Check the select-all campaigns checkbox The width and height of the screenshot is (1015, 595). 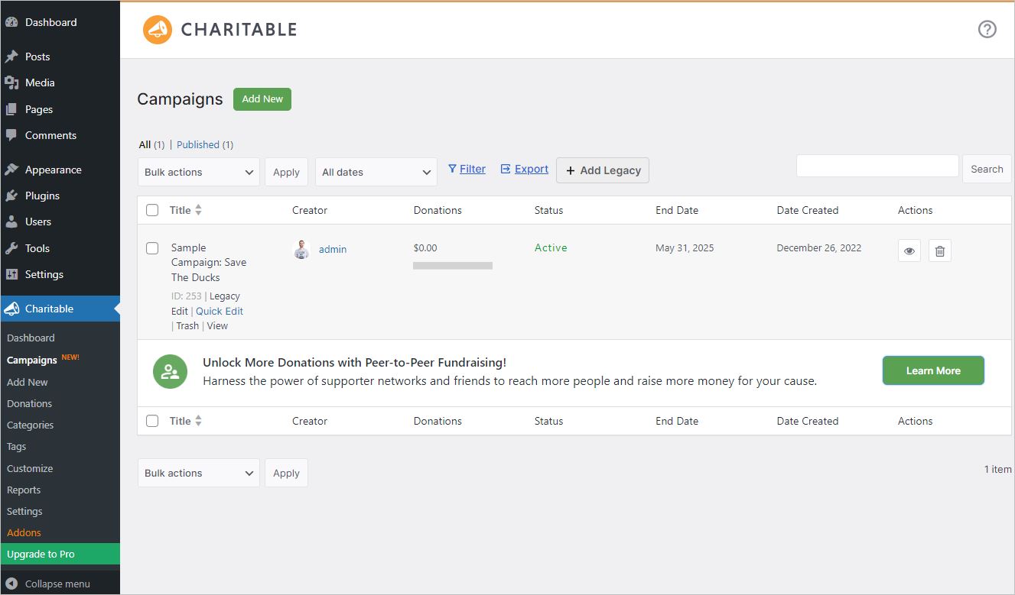click(151, 209)
